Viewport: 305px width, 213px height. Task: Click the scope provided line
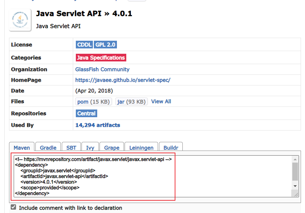click(50, 188)
